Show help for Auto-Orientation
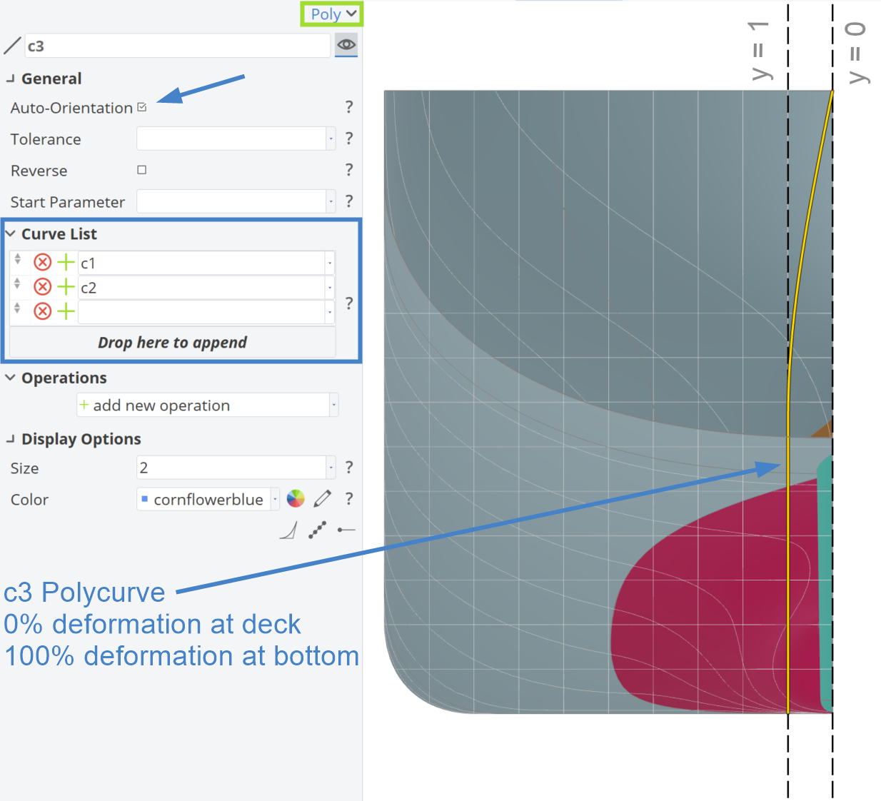The image size is (881, 801). click(349, 107)
